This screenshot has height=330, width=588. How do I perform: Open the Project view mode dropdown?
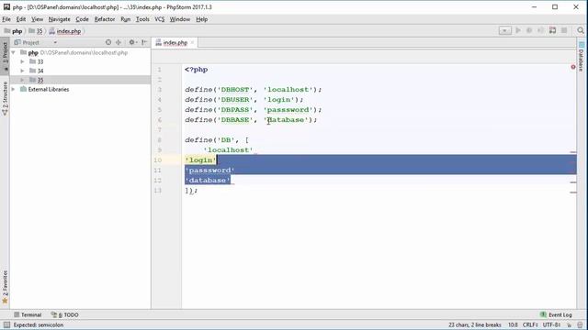point(55,43)
